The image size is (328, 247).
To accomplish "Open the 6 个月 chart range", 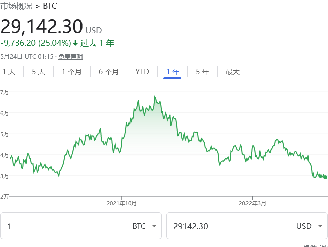I will 109,72.
